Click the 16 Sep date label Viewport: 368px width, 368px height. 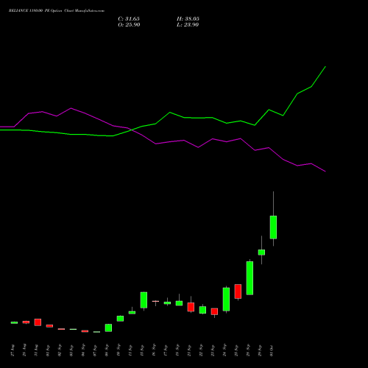click(x=154, y=350)
